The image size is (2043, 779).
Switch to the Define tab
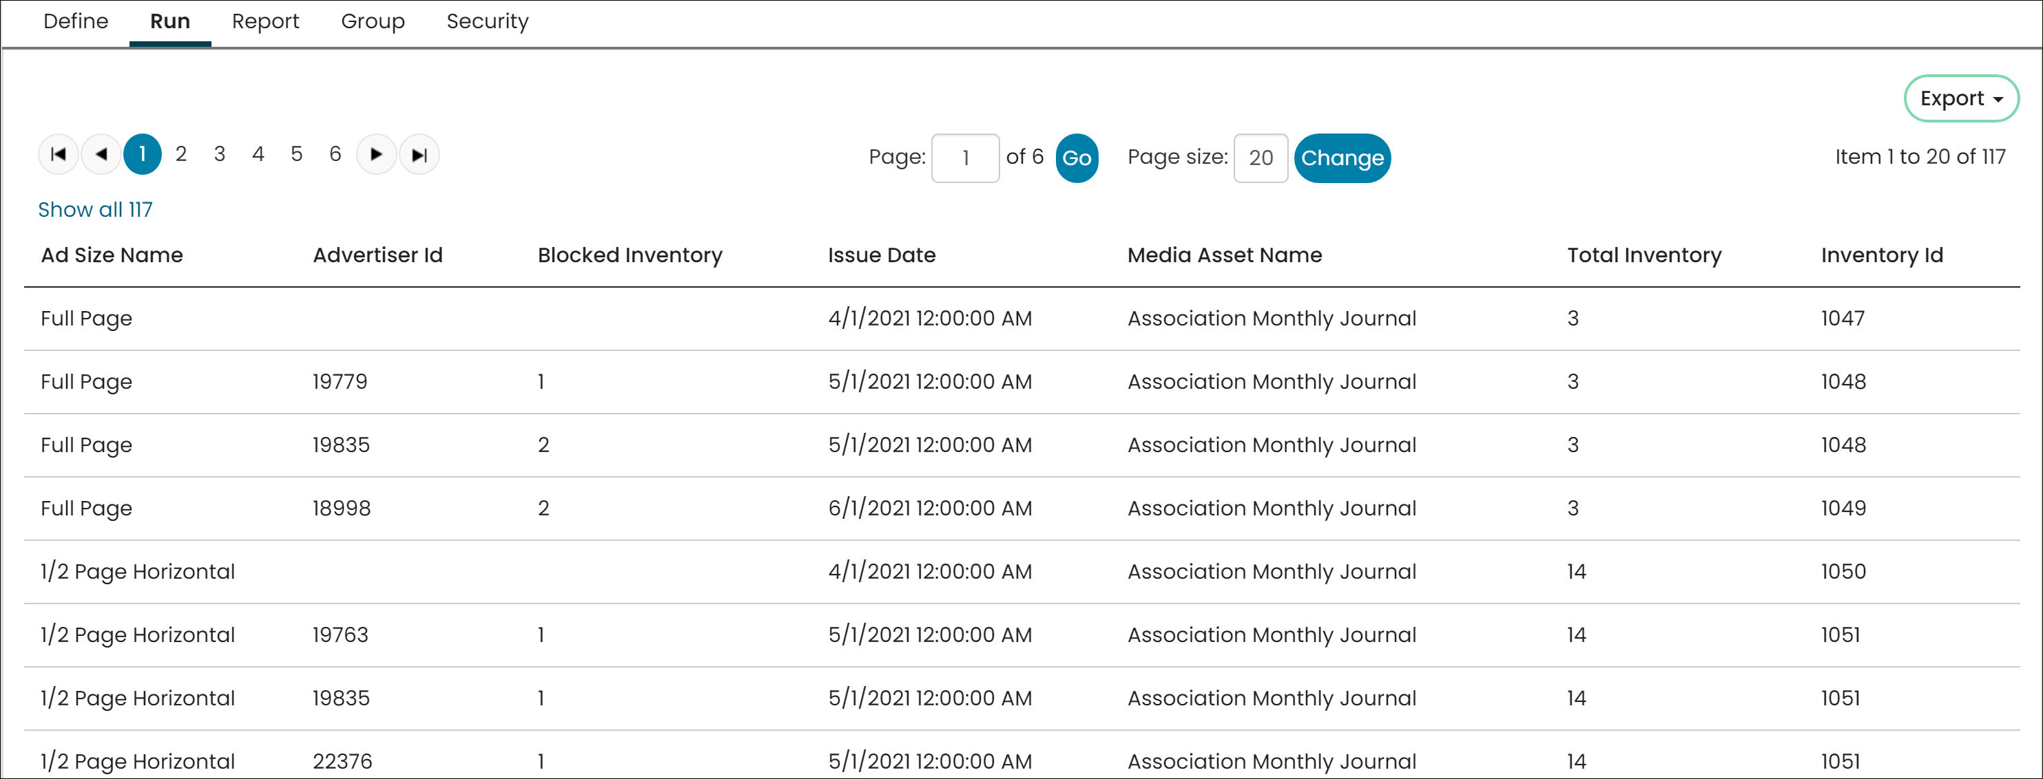pos(76,21)
